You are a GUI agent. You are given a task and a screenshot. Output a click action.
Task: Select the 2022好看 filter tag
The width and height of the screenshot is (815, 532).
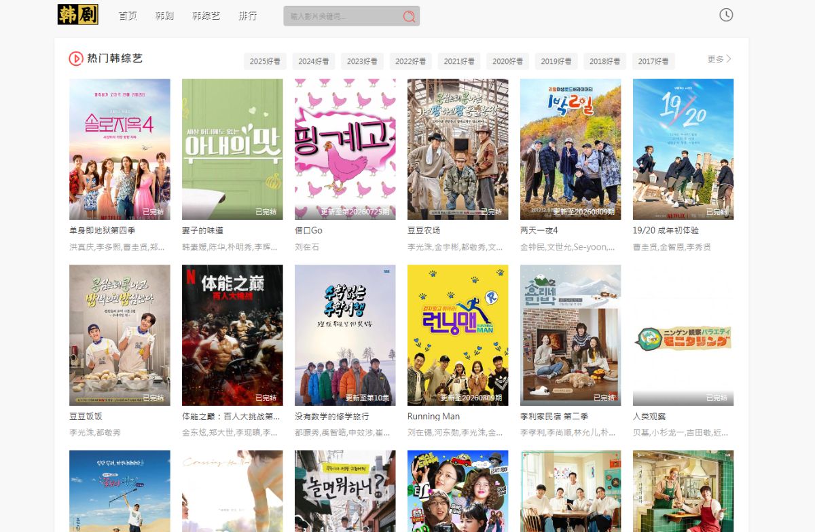(x=411, y=61)
